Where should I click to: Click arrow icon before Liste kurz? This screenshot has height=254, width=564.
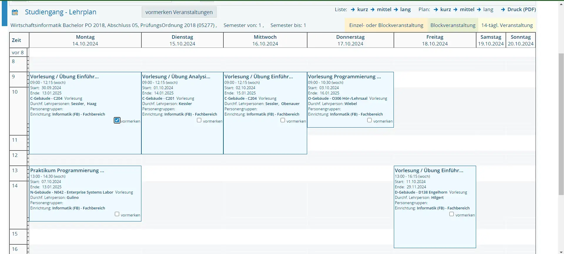point(353,10)
